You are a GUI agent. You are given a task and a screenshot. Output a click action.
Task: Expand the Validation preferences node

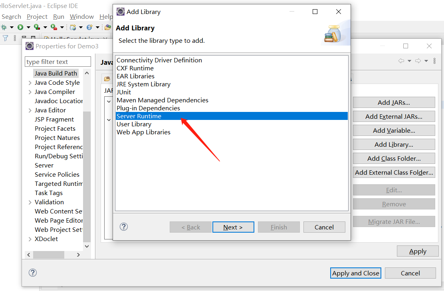[x=30, y=202]
